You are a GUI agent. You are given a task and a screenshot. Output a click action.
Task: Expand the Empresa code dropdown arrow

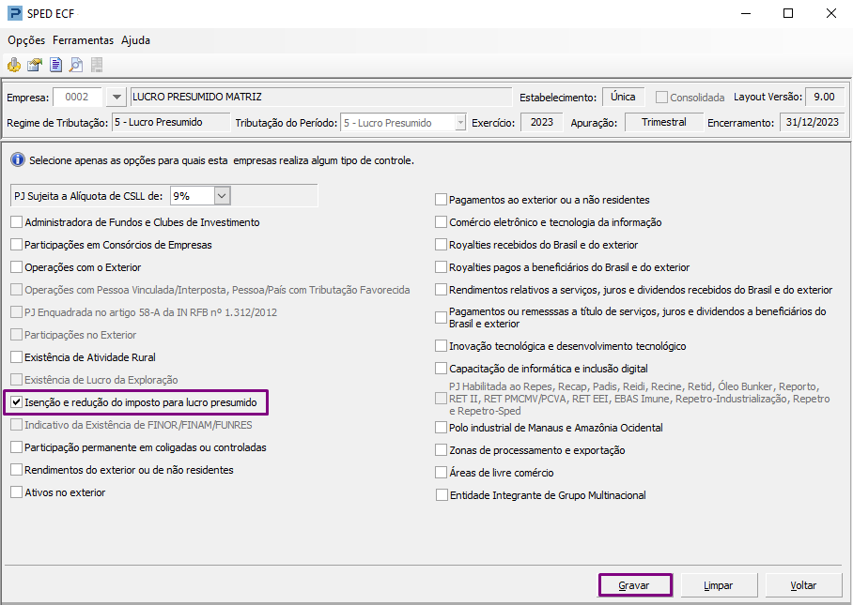116,98
